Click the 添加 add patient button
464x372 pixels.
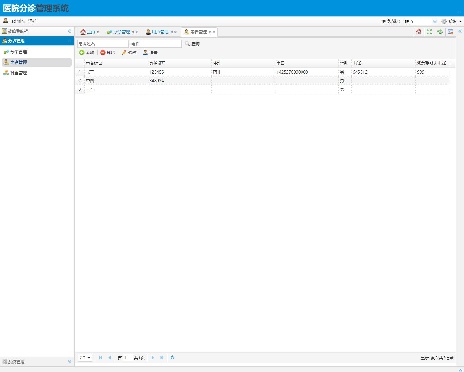pyautogui.click(x=87, y=53)
